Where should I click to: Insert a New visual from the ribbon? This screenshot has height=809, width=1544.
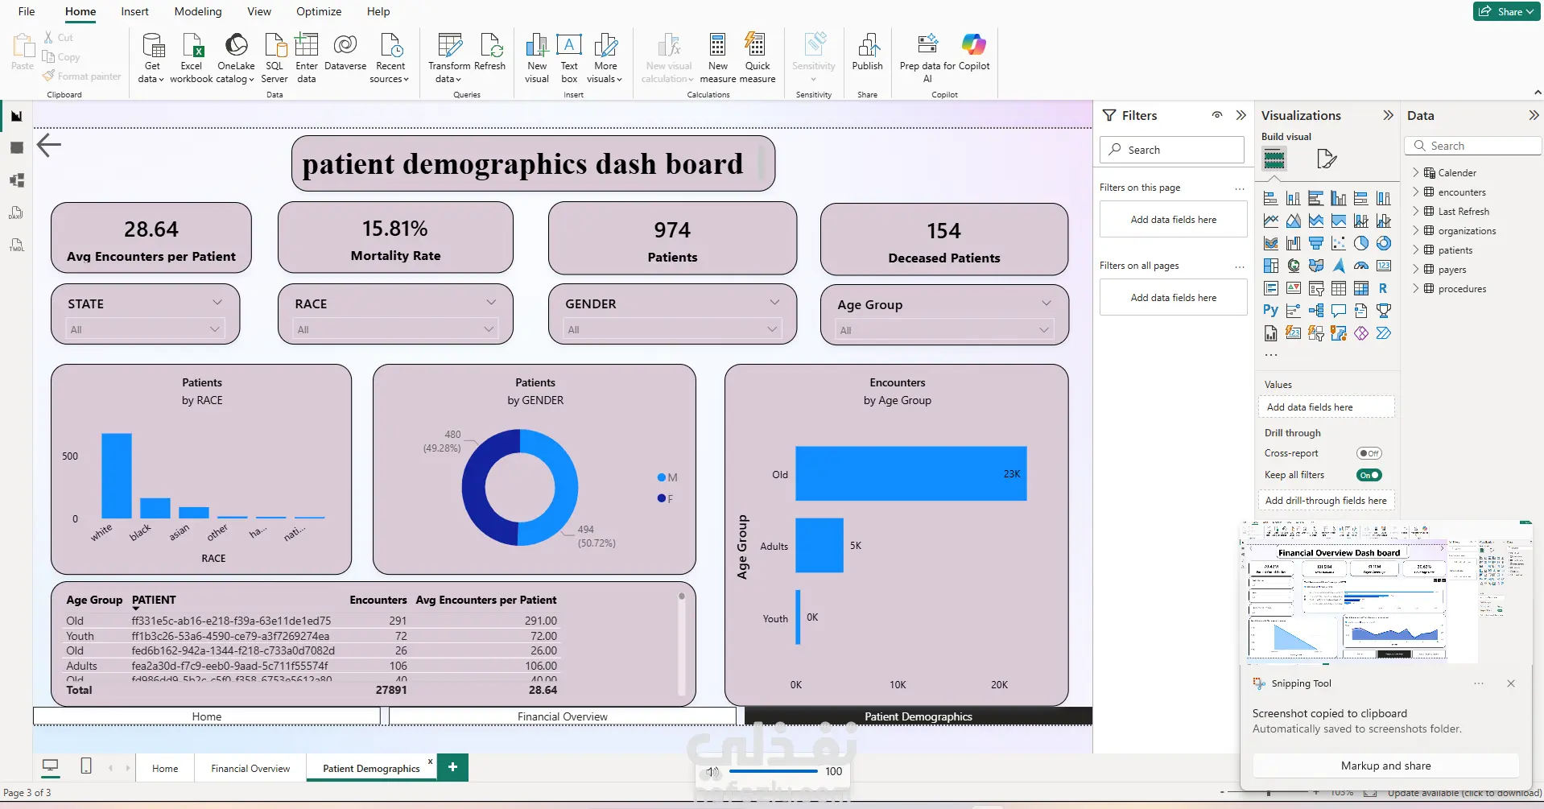click(x=537, y=58)
